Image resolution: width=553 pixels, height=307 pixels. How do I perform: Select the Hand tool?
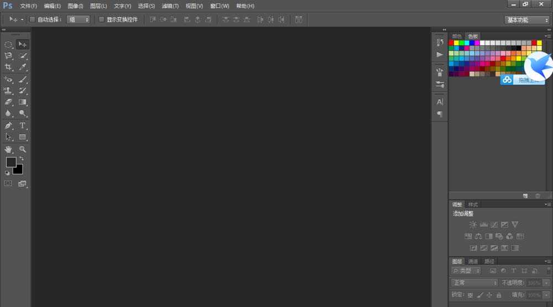click(x=8, y=149)
